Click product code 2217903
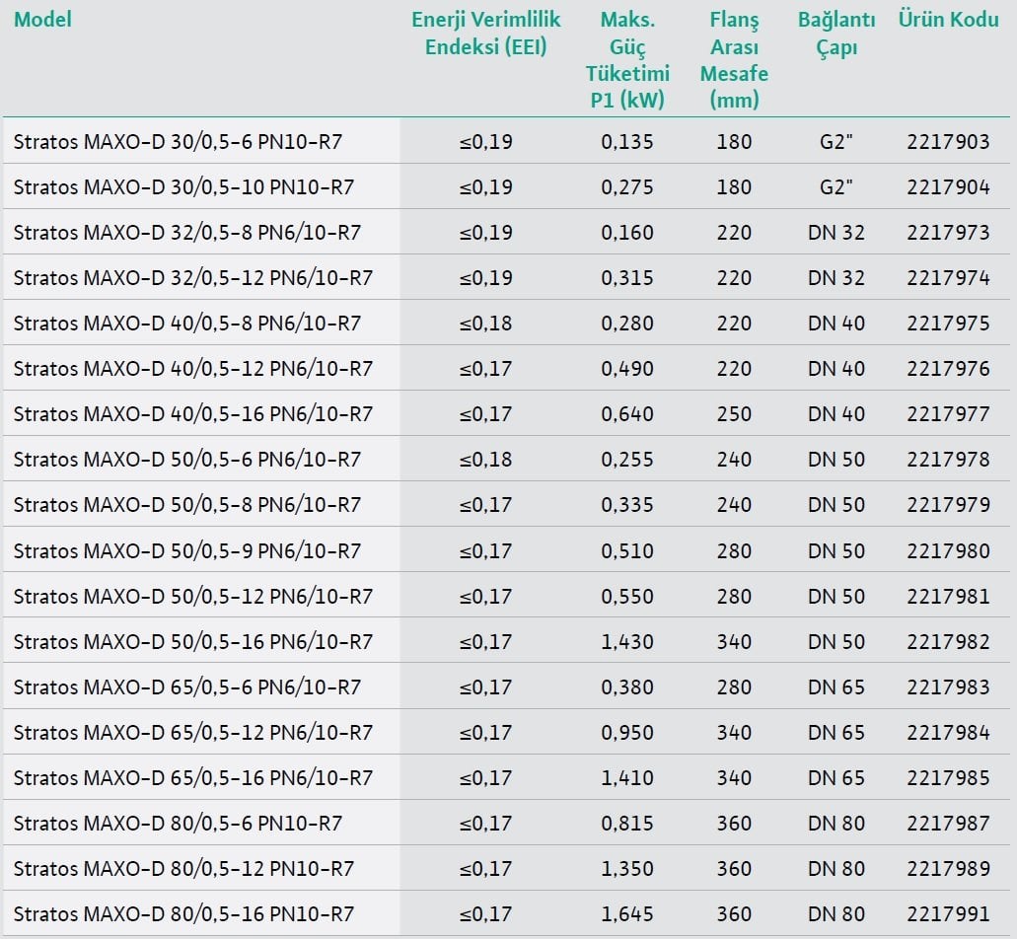1017x939 pixels. click(x=948, y=141)
